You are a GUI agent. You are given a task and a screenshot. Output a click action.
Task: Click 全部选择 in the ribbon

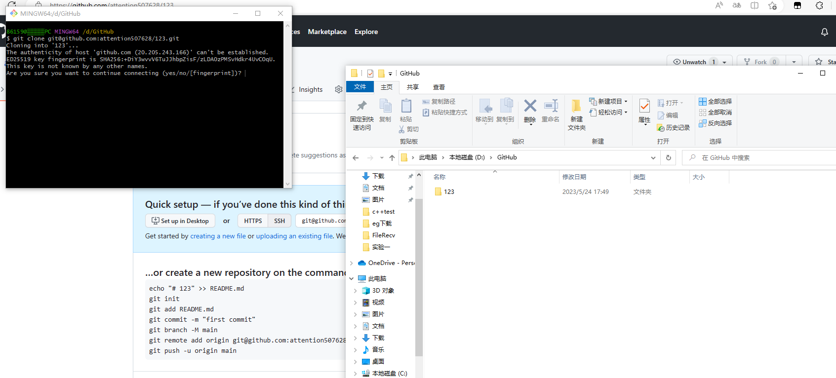pos(715,102)
